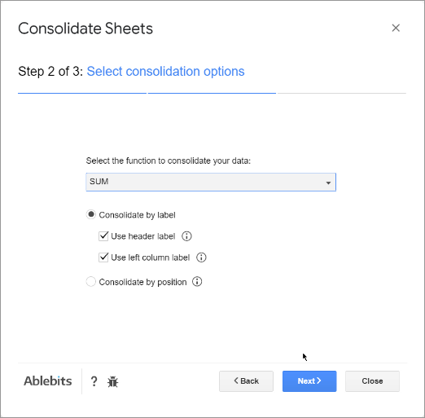Click the Close button

pyautogui.click(x=372, y=381)
